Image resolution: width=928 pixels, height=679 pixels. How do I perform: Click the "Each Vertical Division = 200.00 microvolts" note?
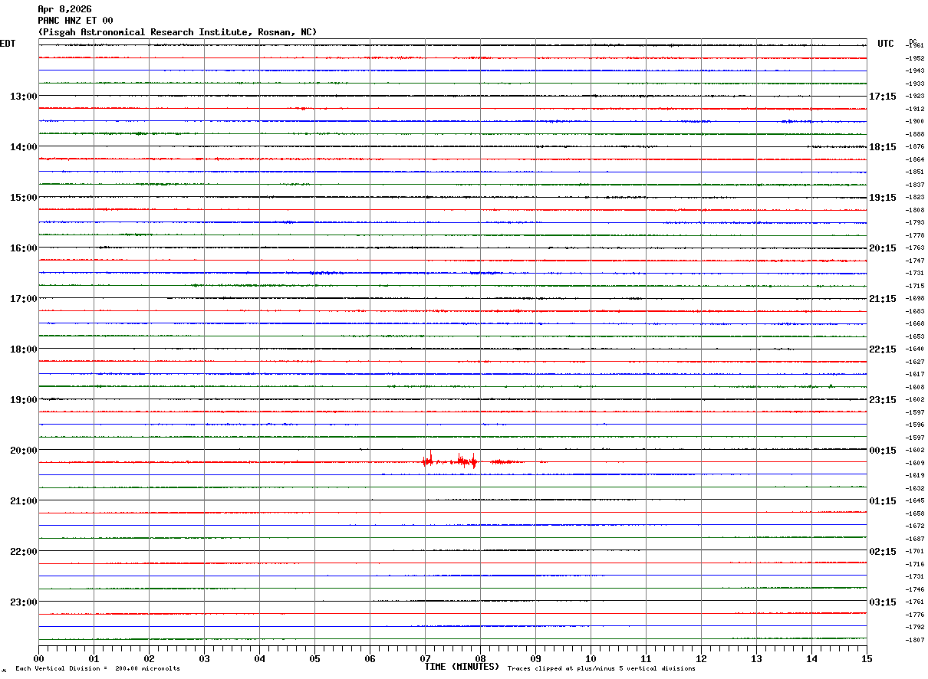pos(97,669)
